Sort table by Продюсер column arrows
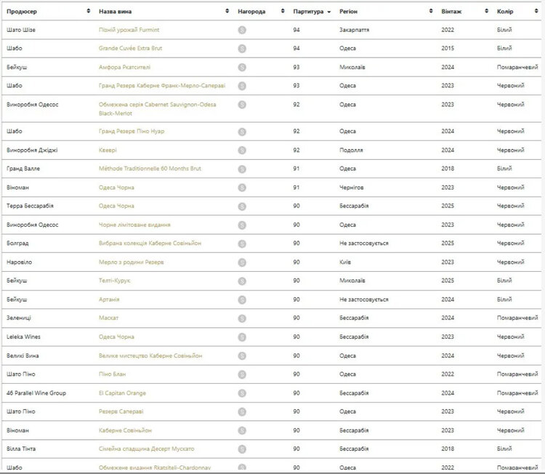This screenshot has height=474, width=545. coord(88,11)
